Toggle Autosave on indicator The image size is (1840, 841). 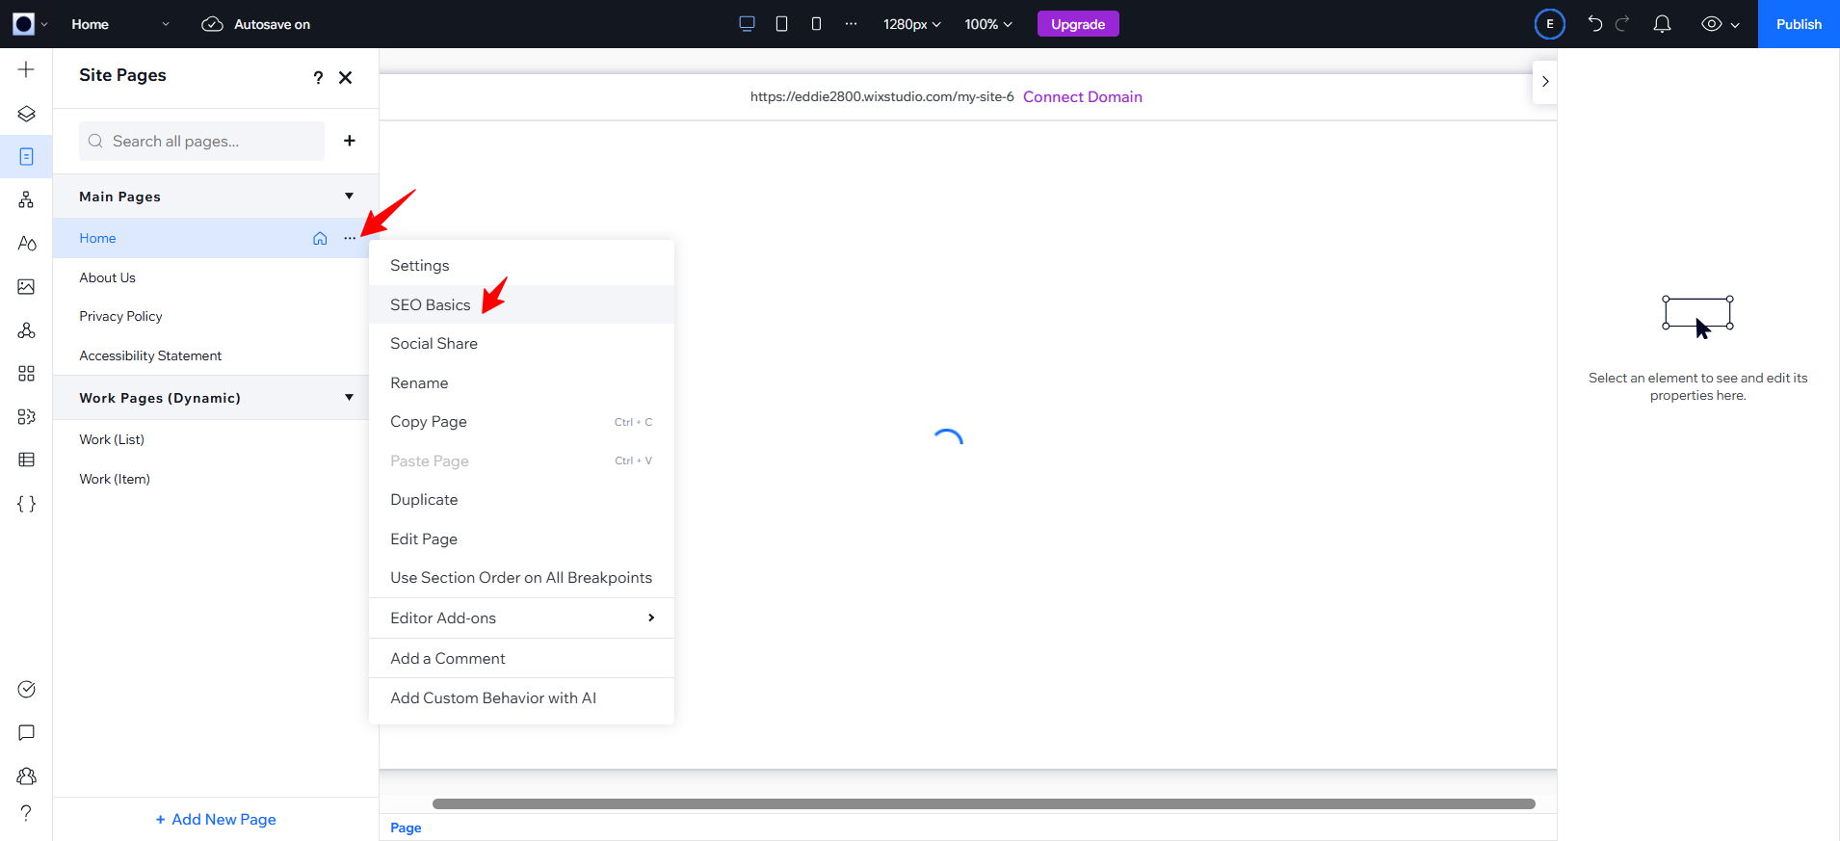pos(255,24)
